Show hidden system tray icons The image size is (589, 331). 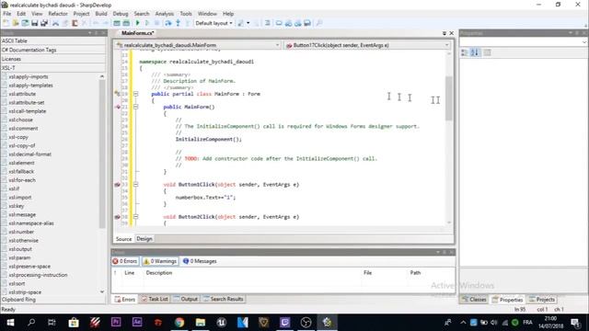click(463, 323)
